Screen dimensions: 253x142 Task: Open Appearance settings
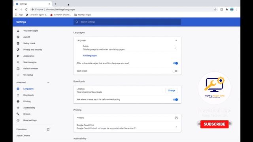[x=29, y=56]
